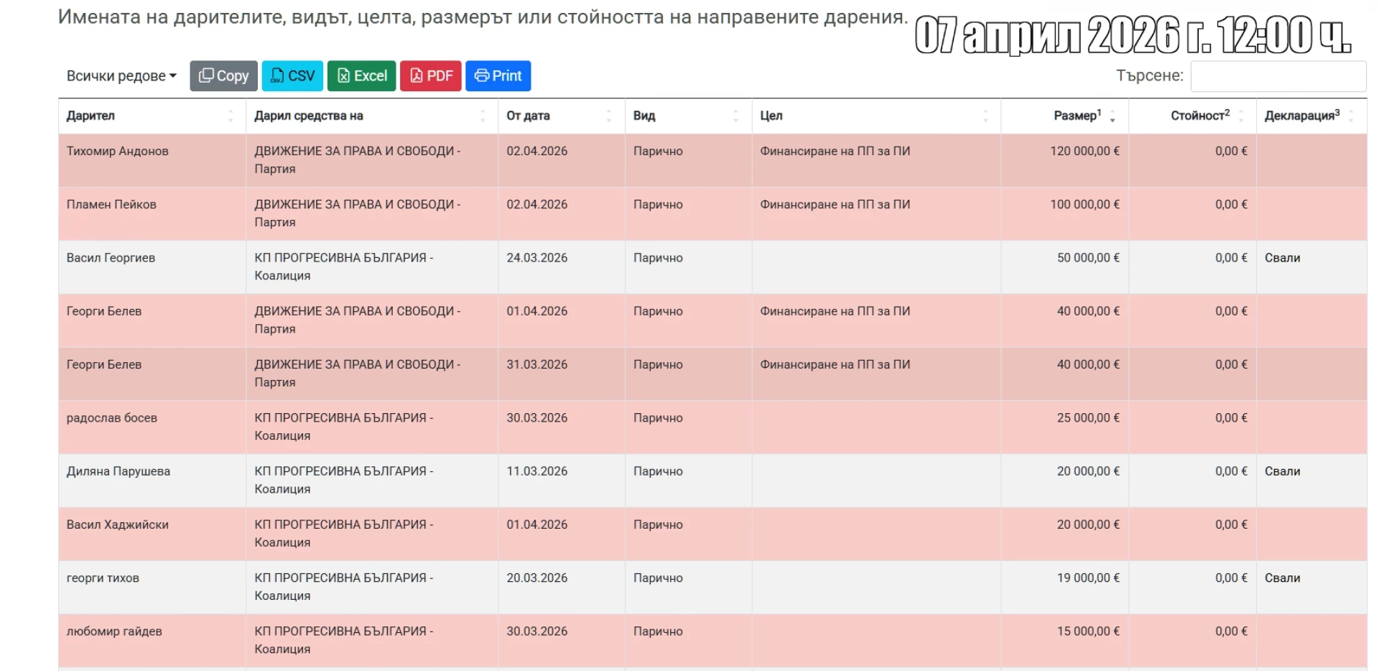This screenshot has width=1379, height=671.
Task: Sort table by Дарил средства на header
Action: pyautogui.click(x=309, y=116)
